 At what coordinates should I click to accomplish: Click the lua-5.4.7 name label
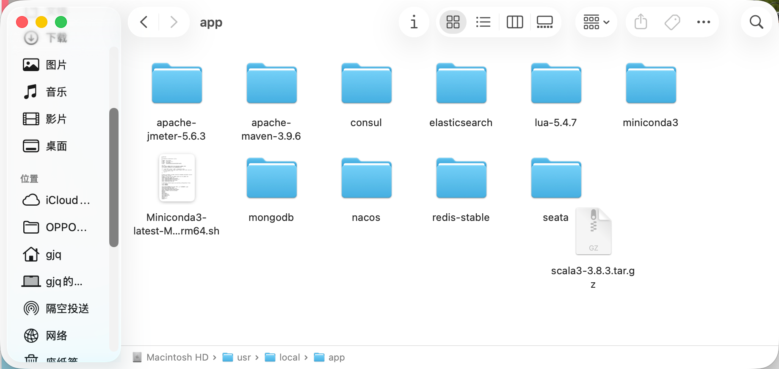(x=555, y=123)
